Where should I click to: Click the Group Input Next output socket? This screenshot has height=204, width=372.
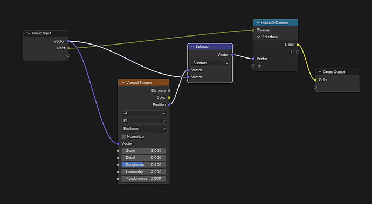coord(68,48)
